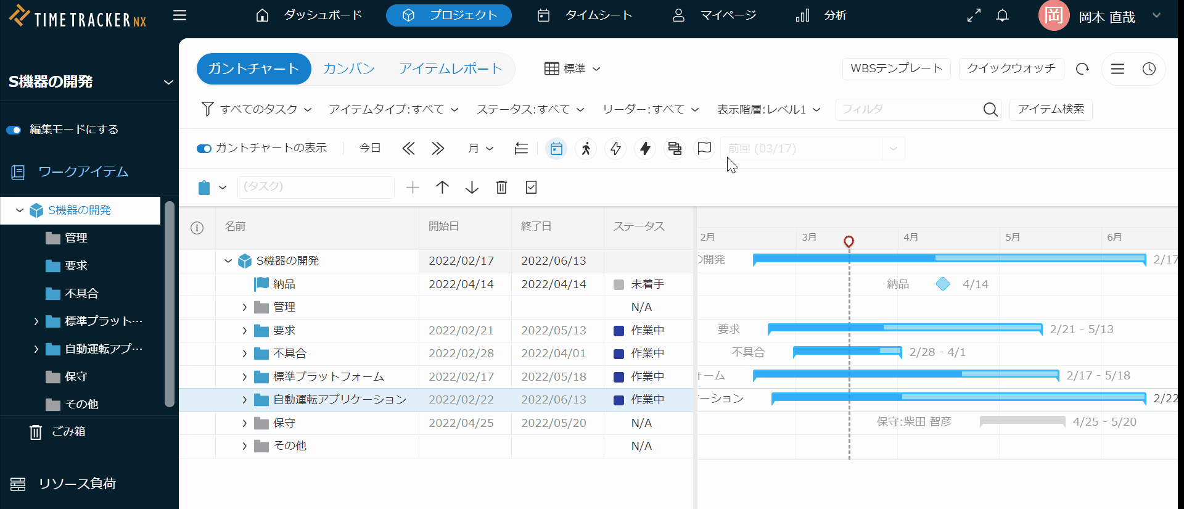Screen dimensions: 1184x509
Task: Toggle the flag baseline icon
Action: pyautogui.click(x=704, y=148)
